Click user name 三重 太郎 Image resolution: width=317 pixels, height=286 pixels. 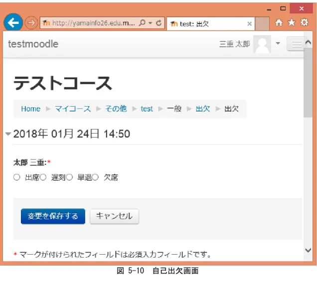click(x=235, y=44)
